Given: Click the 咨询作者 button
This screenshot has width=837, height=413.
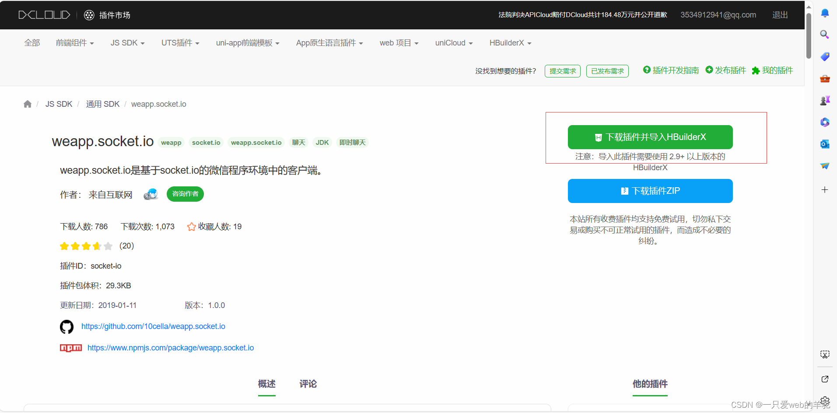Looking at the screenshot, I should pyautogui.click(x=185, y=194).
